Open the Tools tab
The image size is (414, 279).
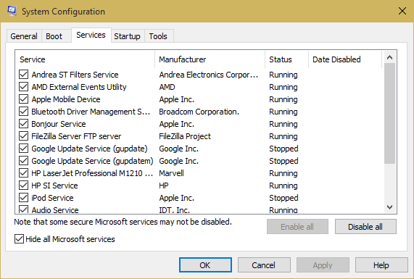[x=158, y=36]
